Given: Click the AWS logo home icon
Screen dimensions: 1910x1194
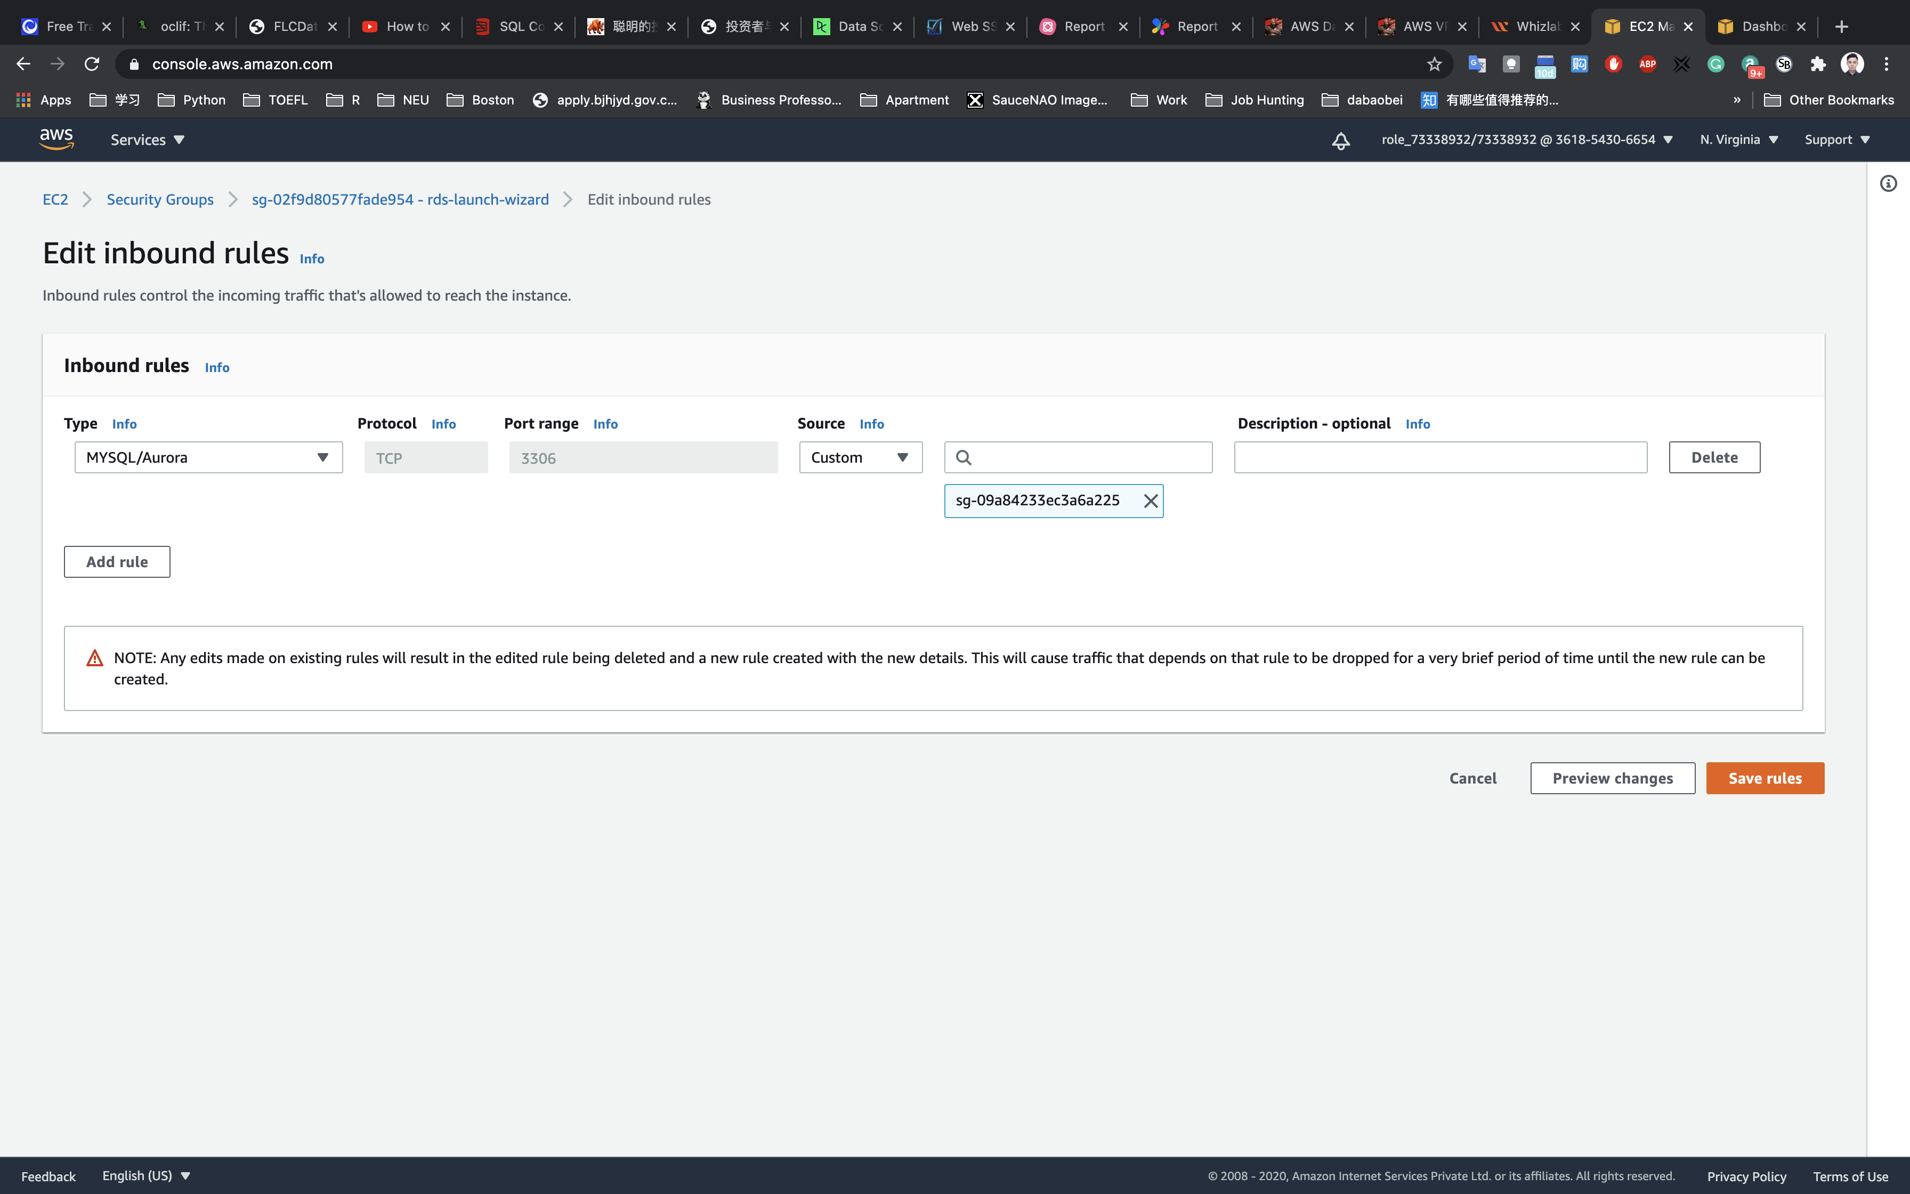Looking at the screenshot, I should [56, 139].
